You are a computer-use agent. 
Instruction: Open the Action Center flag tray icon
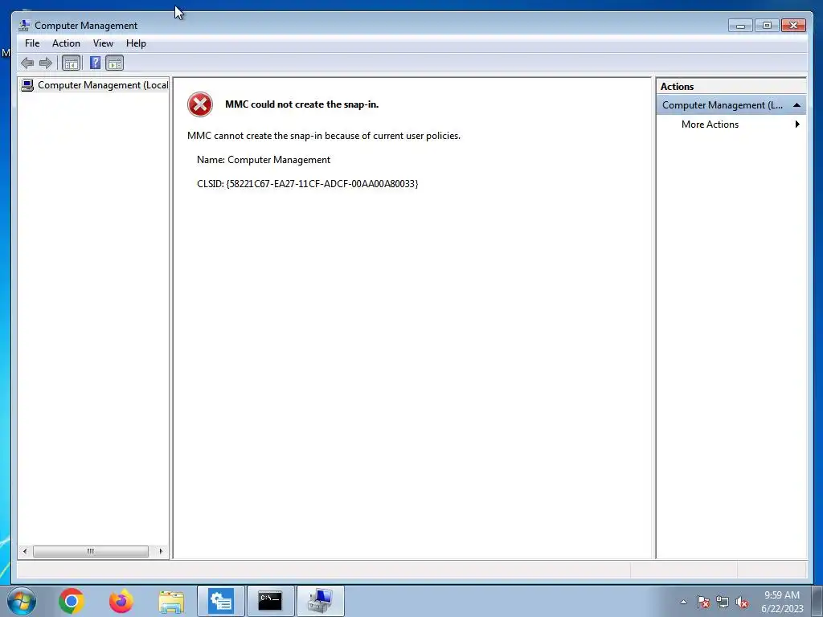(703, 602)
